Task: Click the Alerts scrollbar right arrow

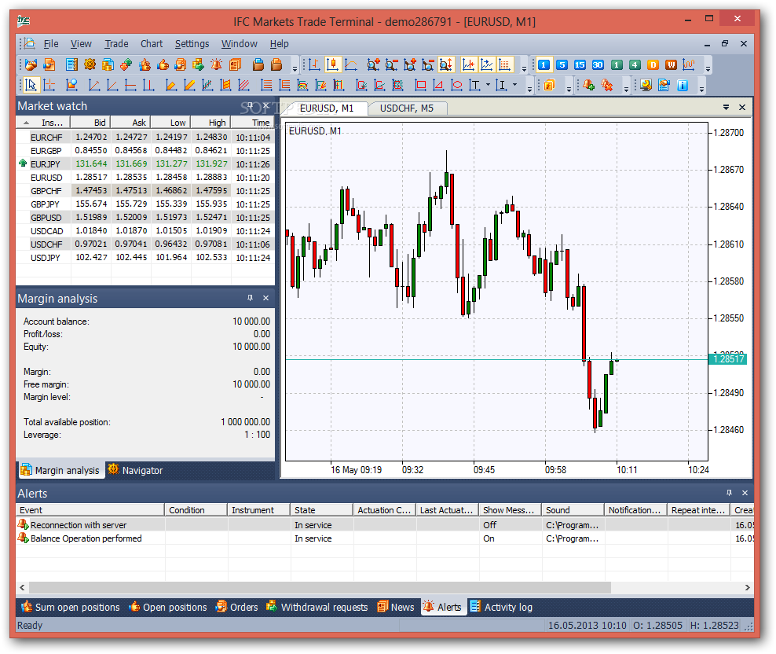Action: tap(747, 588)
